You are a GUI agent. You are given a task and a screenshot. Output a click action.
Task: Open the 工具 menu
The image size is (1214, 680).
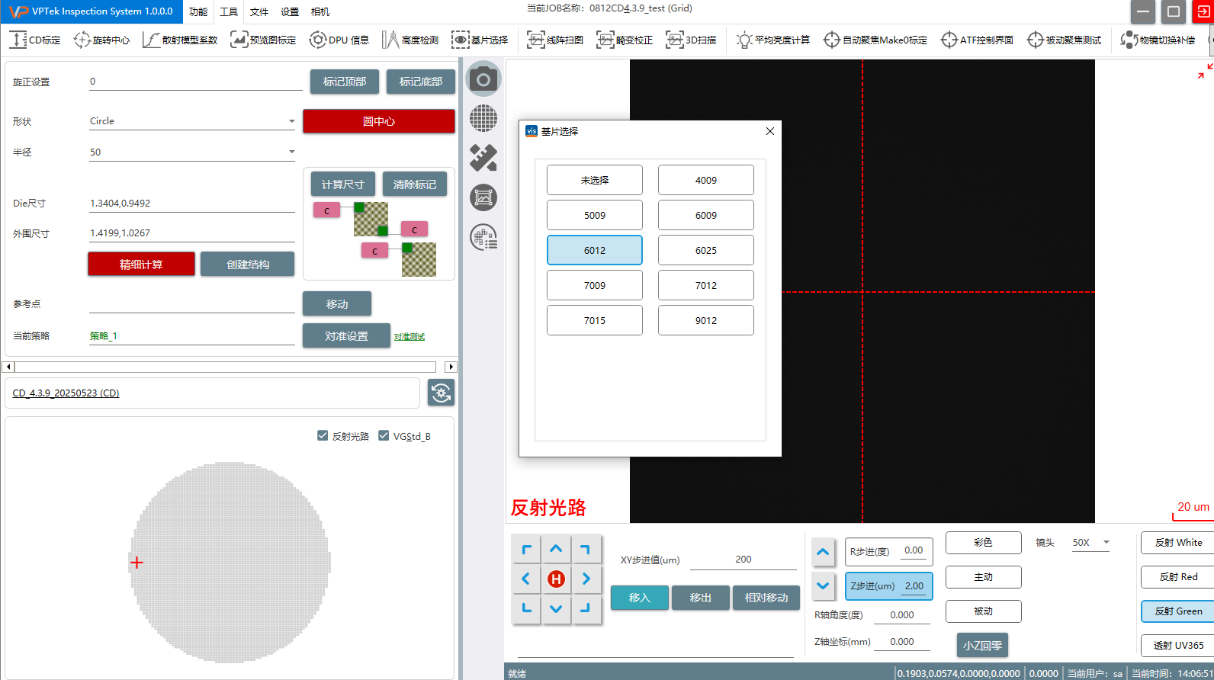228,11
